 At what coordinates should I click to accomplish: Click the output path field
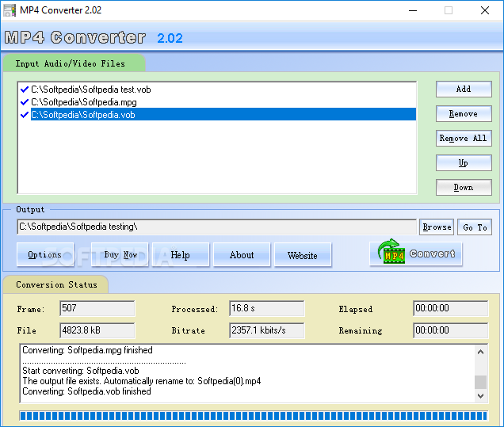(216, 227)
